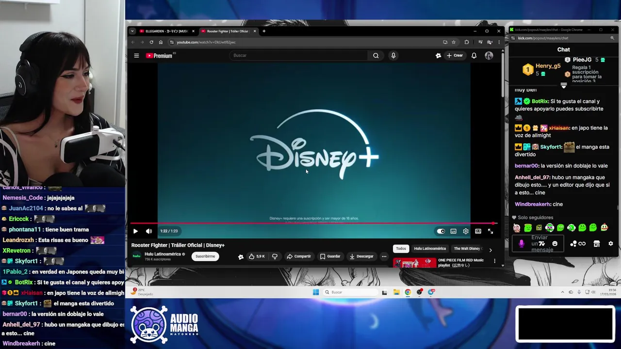Click the infinity icon in Kick chat
The width and height of the screenshot is (621, 349).
(582, 244)
